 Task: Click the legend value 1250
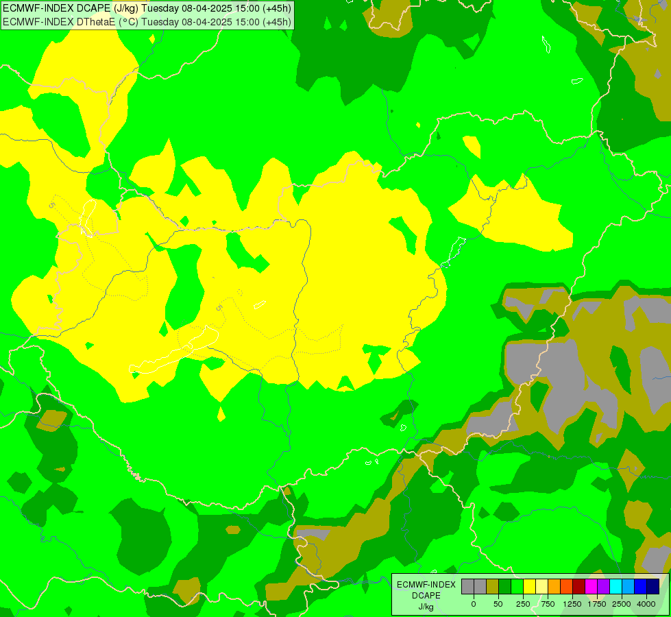(x=572, y=604)
